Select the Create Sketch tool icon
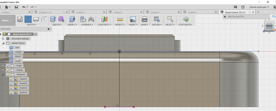The width and height of the screenshot is (276, 111). click(20, 19)
